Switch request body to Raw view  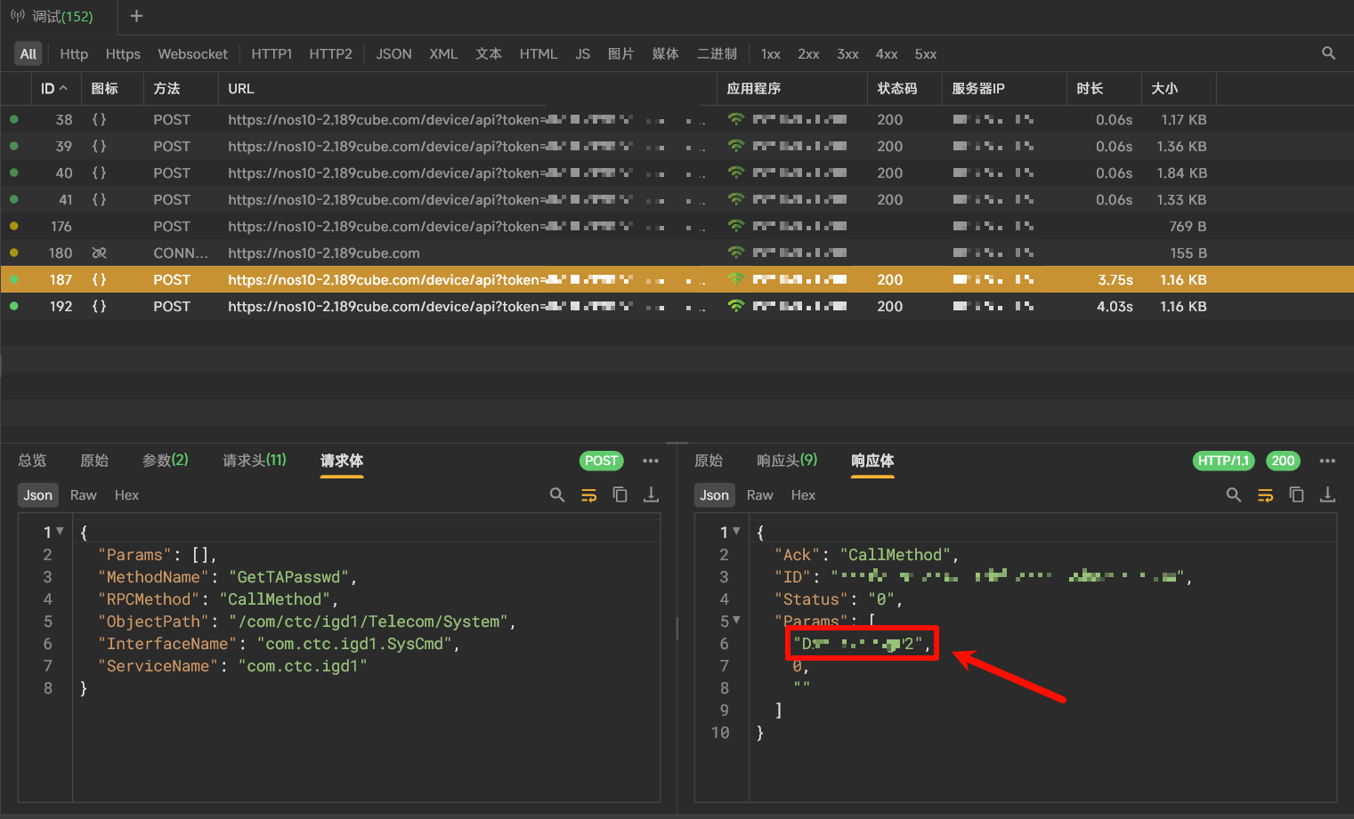(84, 495)
